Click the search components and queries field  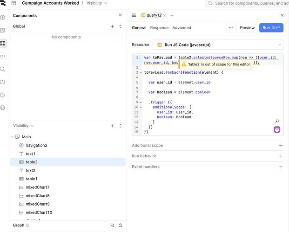247,3
